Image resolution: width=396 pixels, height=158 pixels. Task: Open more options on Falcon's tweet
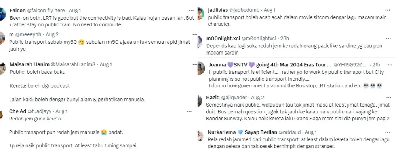click(192, 10)
